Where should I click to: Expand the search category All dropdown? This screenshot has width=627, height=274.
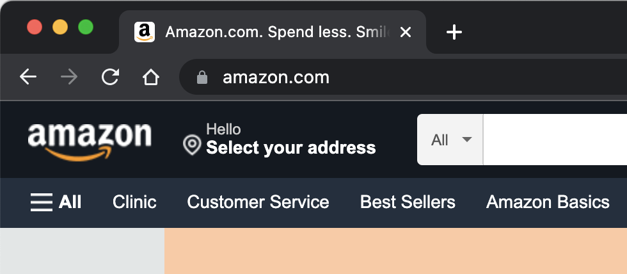point(450,140)
